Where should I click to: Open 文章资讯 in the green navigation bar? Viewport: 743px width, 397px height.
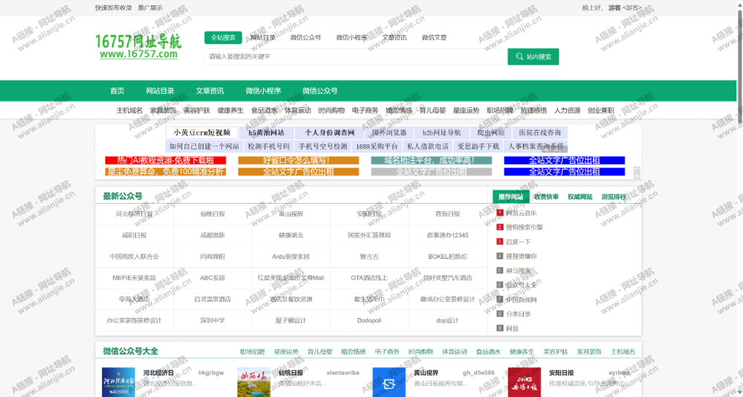pyautogui.click(x=210, y=91)
